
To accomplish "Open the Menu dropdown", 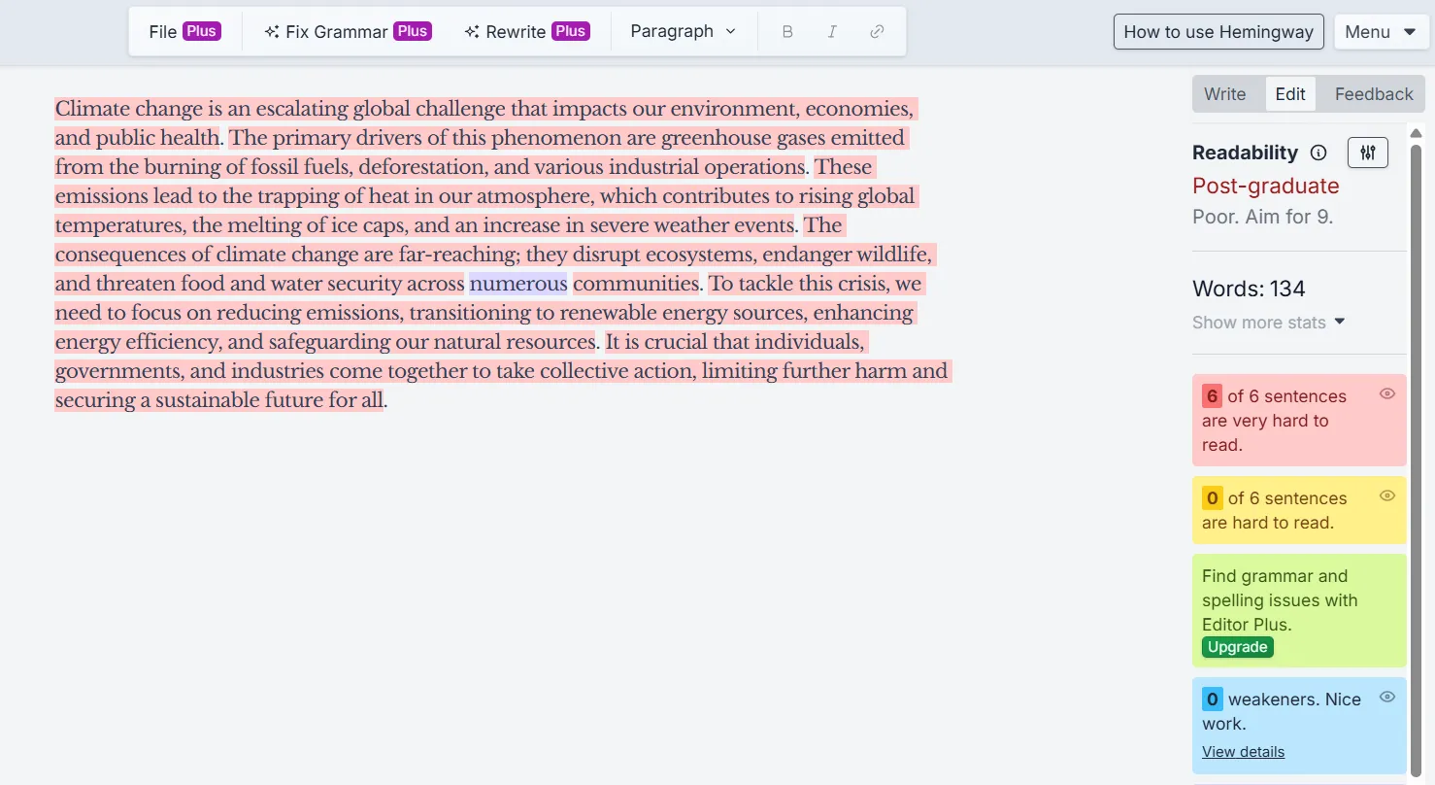I will (1381, 31).
